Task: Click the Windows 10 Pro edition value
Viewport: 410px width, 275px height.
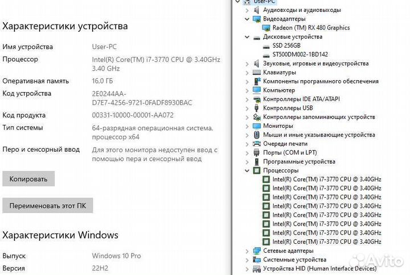Action: click(x=116, y=256)
